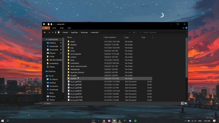Go back using the Back arrow
Viewport: 219px width, 123px height.
click(x=45, y=32)
